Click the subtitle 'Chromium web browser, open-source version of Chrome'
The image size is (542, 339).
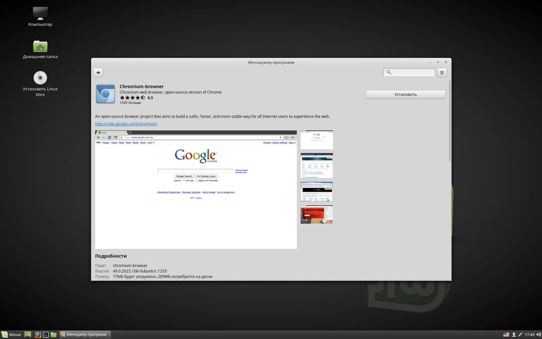point(171,92)
